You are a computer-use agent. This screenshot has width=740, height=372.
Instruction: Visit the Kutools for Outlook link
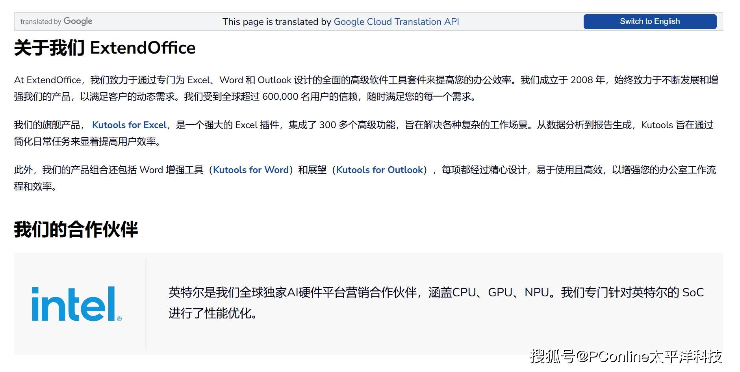[379, 170]
